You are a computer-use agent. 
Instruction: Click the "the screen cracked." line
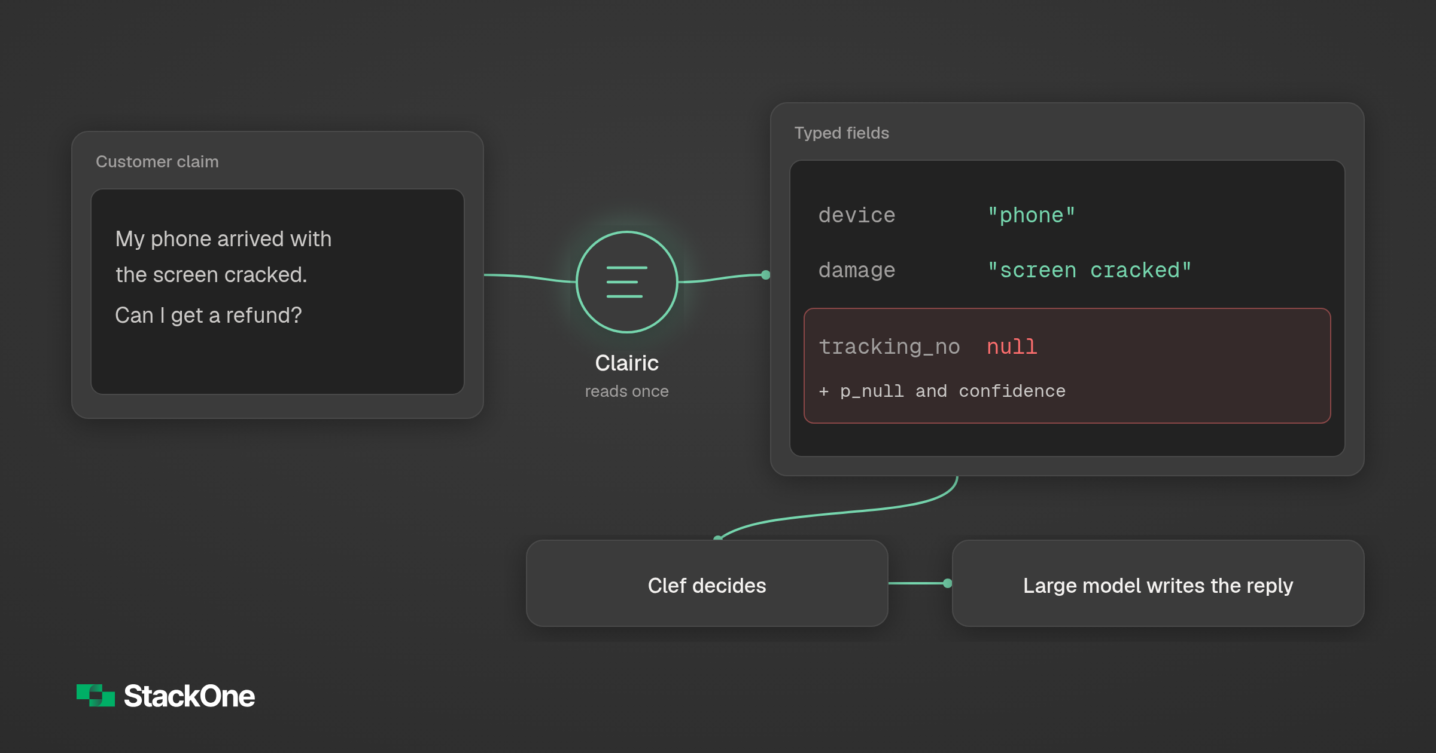coord(211,275)
